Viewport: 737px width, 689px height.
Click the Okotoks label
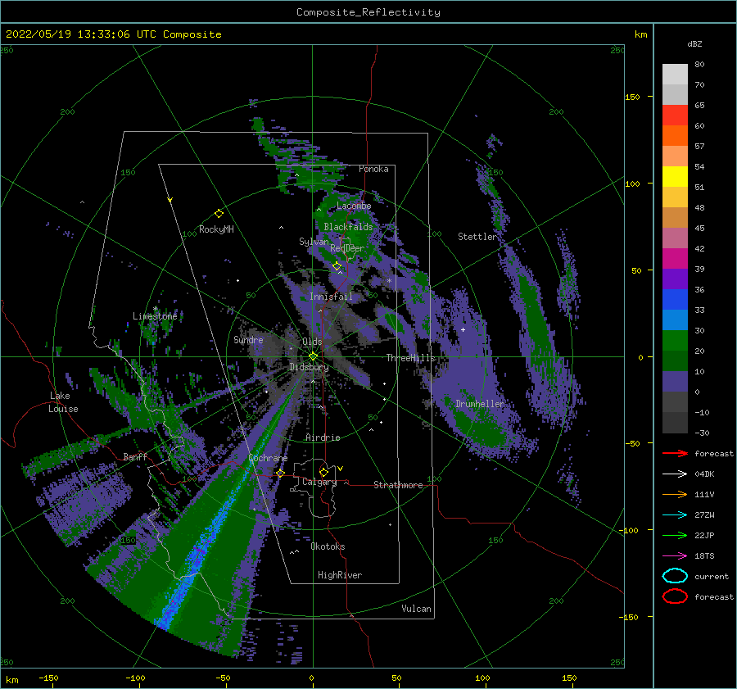328,546
